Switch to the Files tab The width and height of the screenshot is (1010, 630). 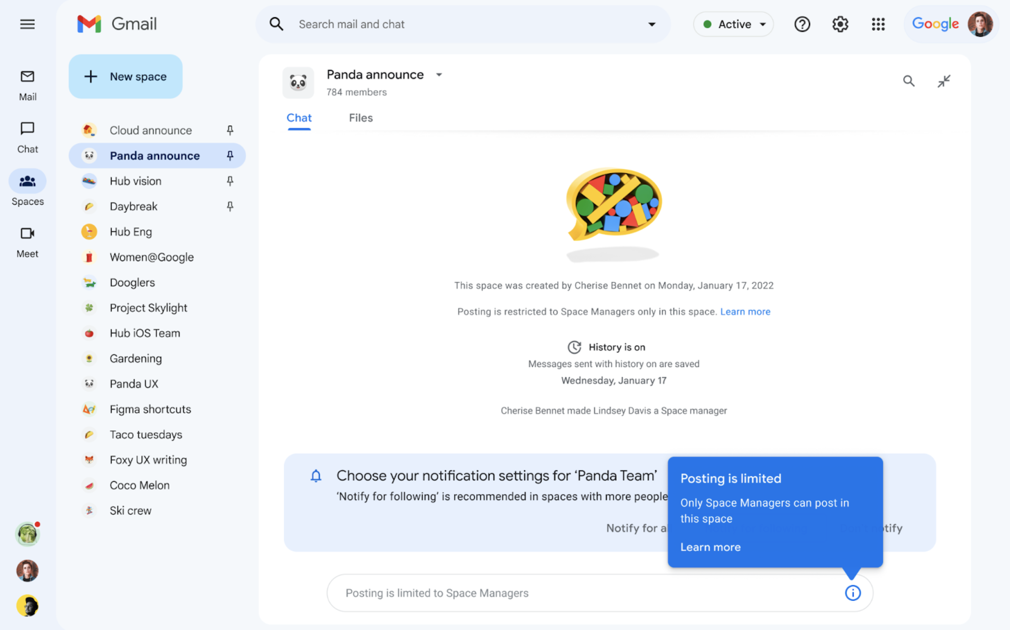click(x=360, y=118)
